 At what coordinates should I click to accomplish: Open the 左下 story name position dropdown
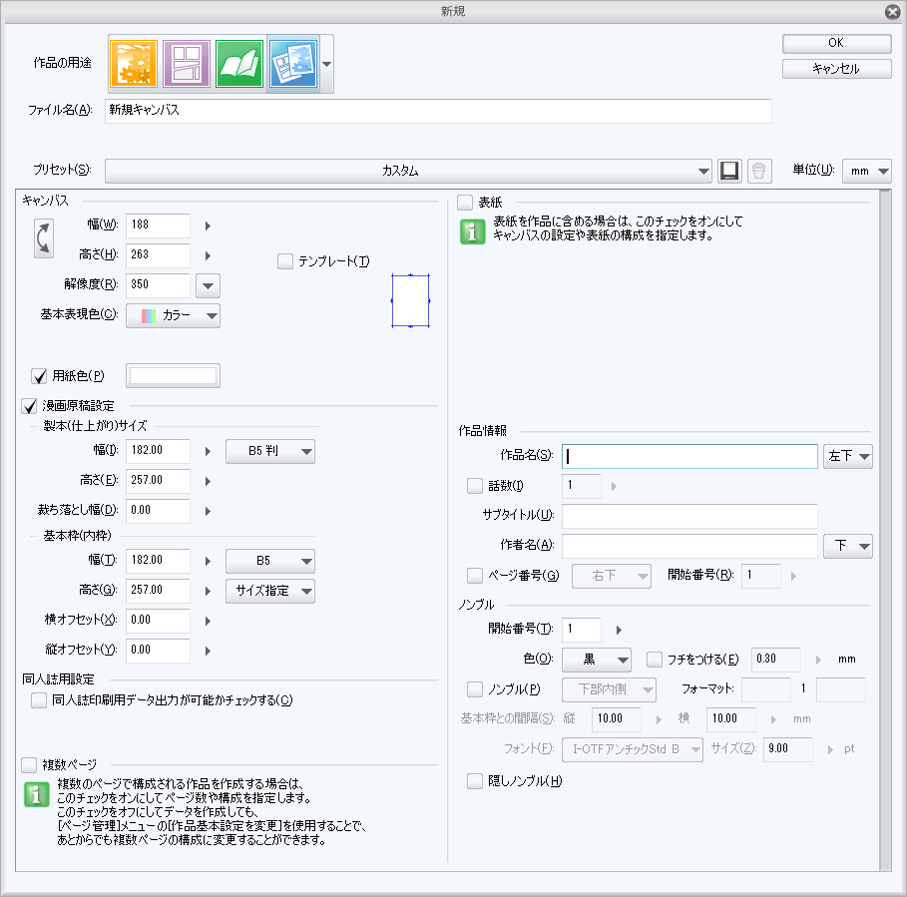[x=848, y=456]
